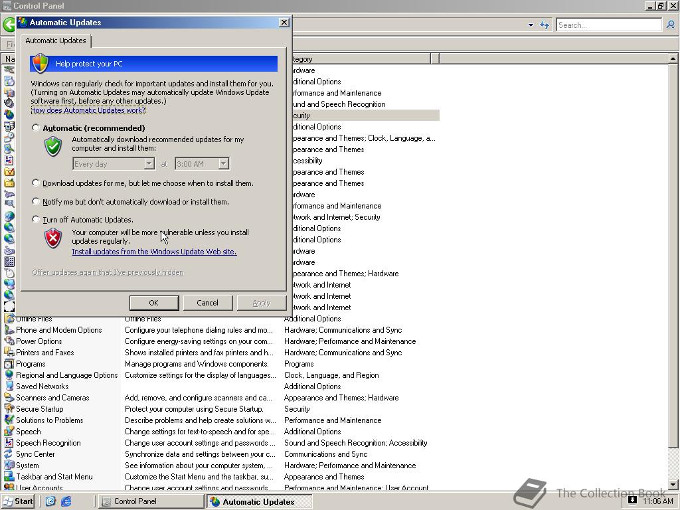Click the Secure Startup icon

click(9, 409)
